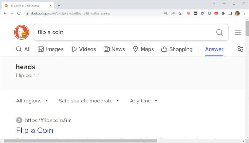Open the 'Flip a Coin' result link
Screen dimensions: 249x143
coord(35,130)
